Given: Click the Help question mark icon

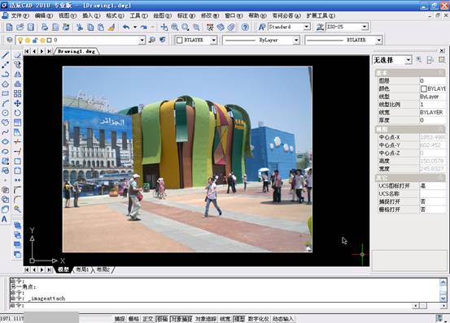Looking at the screenshot, I should coord(245,27).
